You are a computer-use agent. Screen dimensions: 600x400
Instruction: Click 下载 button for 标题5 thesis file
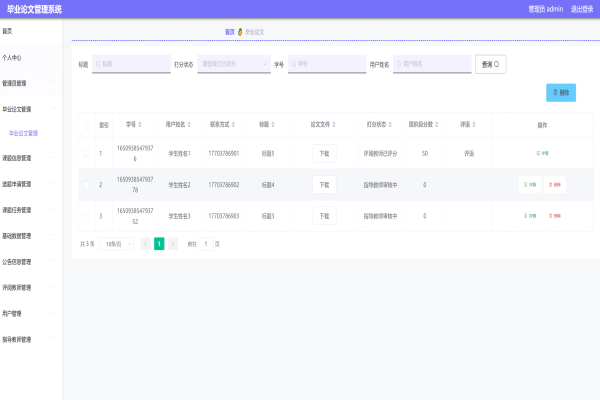point(324,153)
